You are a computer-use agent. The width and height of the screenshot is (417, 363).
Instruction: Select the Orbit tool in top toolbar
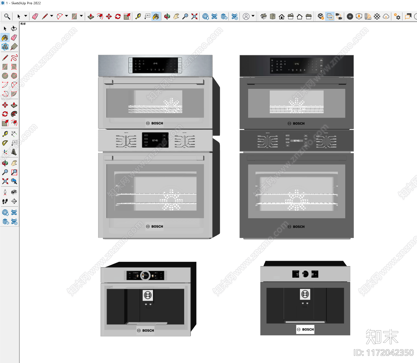click(x=167, y=16)
